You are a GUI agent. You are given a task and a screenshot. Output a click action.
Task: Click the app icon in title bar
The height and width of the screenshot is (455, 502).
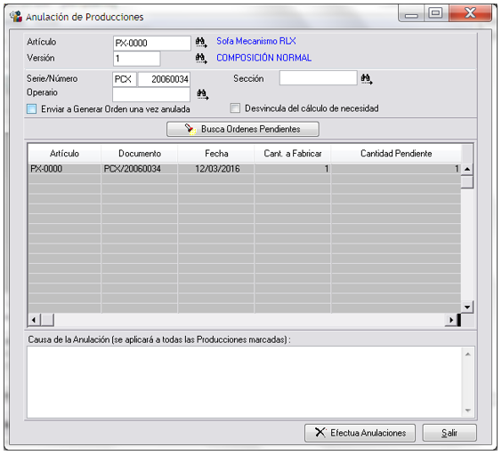[x=16, y=16]
